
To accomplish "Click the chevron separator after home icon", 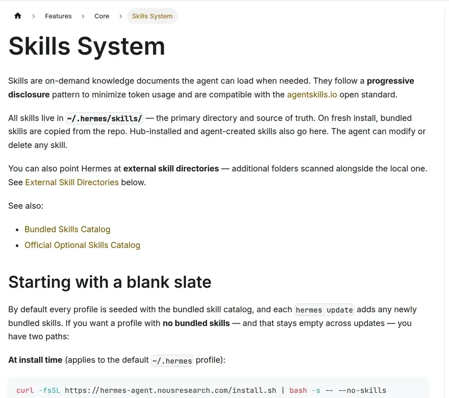I will tap(34, 16).
